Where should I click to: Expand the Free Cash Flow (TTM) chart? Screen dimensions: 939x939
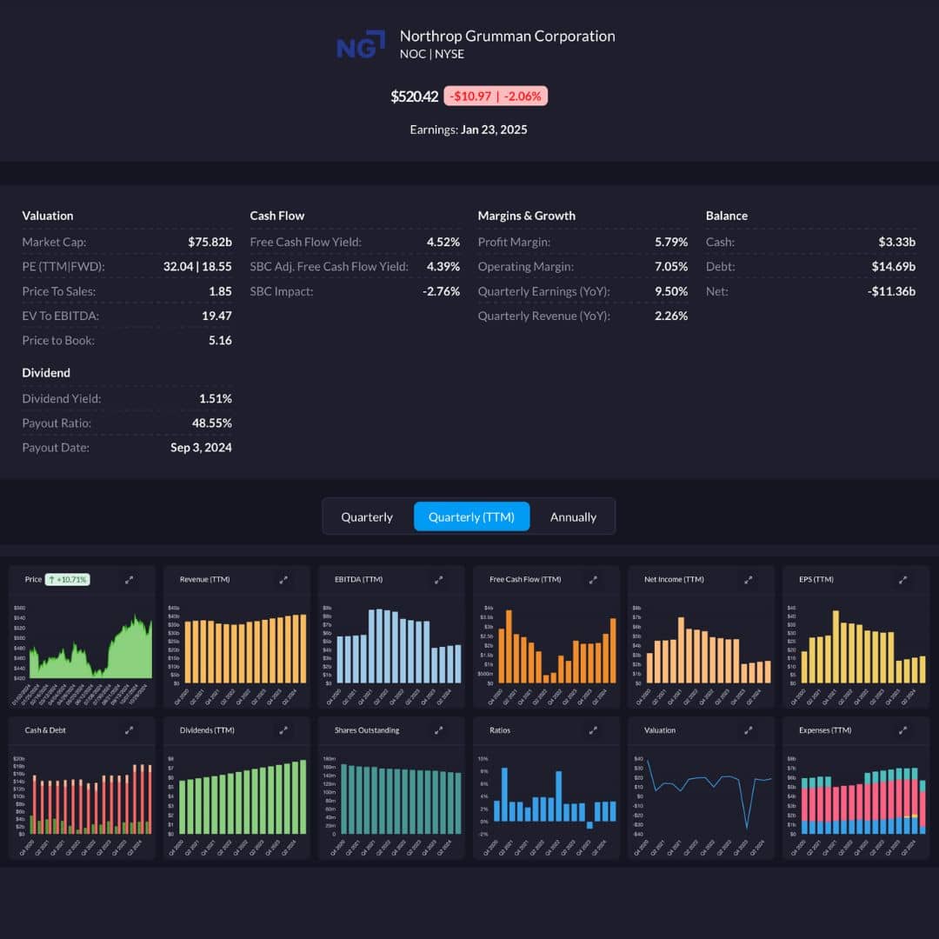(593, 580)
